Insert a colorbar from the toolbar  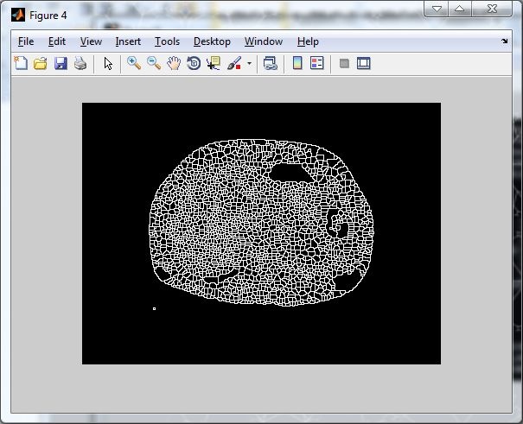(297, 63)
